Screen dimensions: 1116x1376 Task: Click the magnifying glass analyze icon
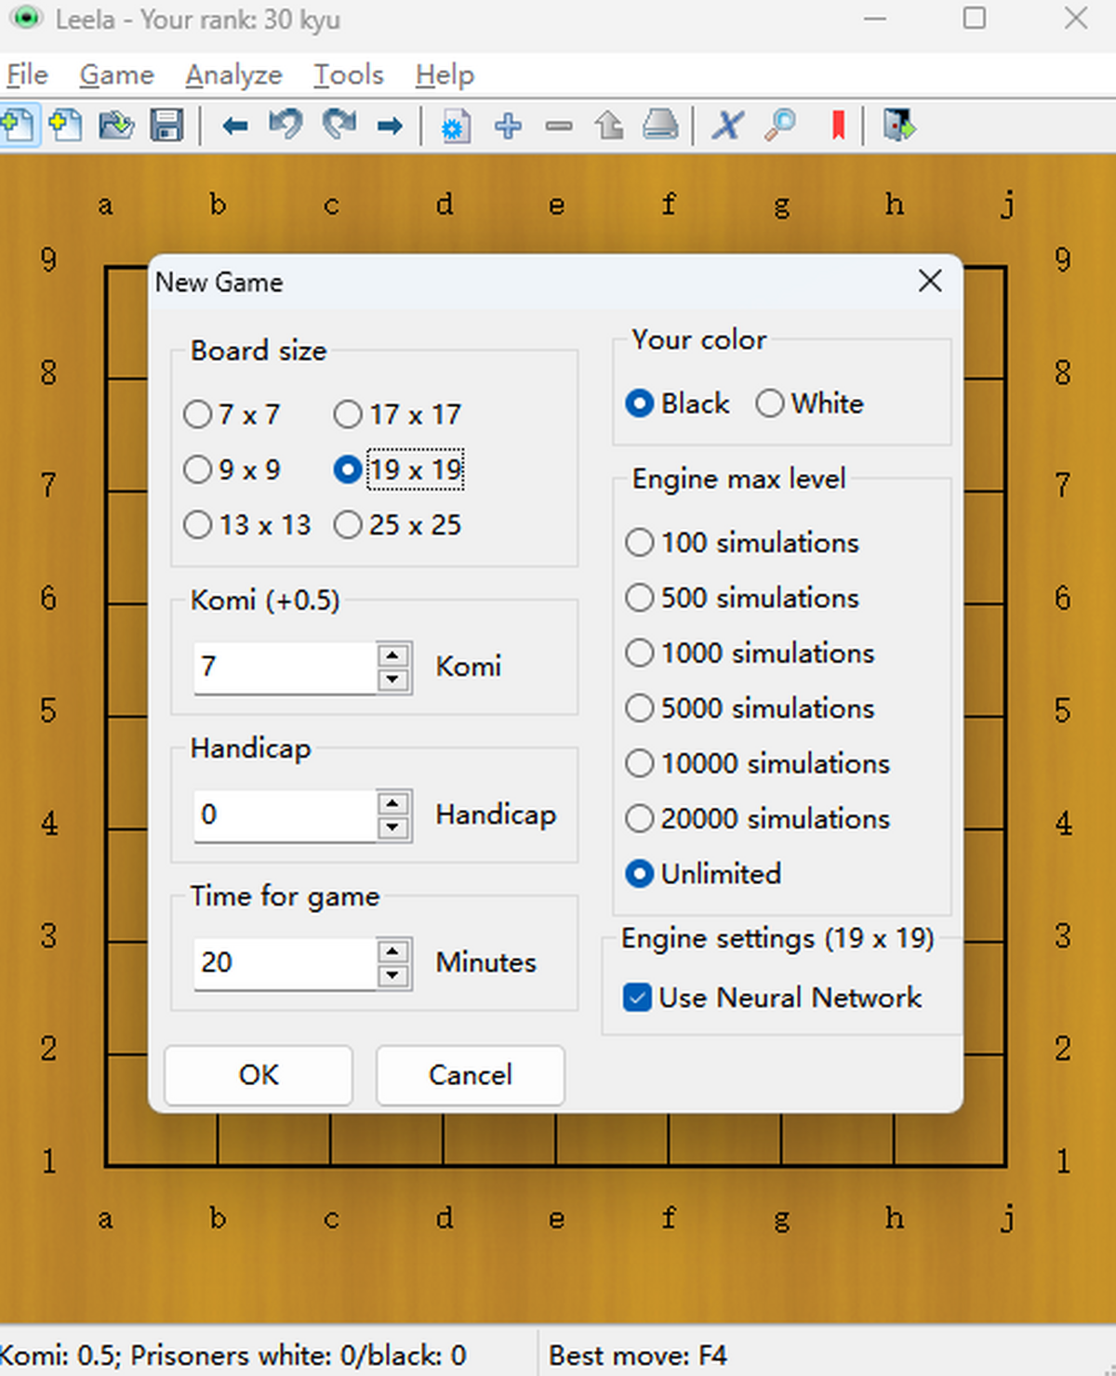point(780,125)
